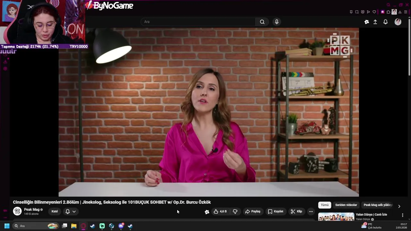Click the browser player triangle icon
This screenshot has height=231, width=411.
pyautogui.click(x=368, y=12)
